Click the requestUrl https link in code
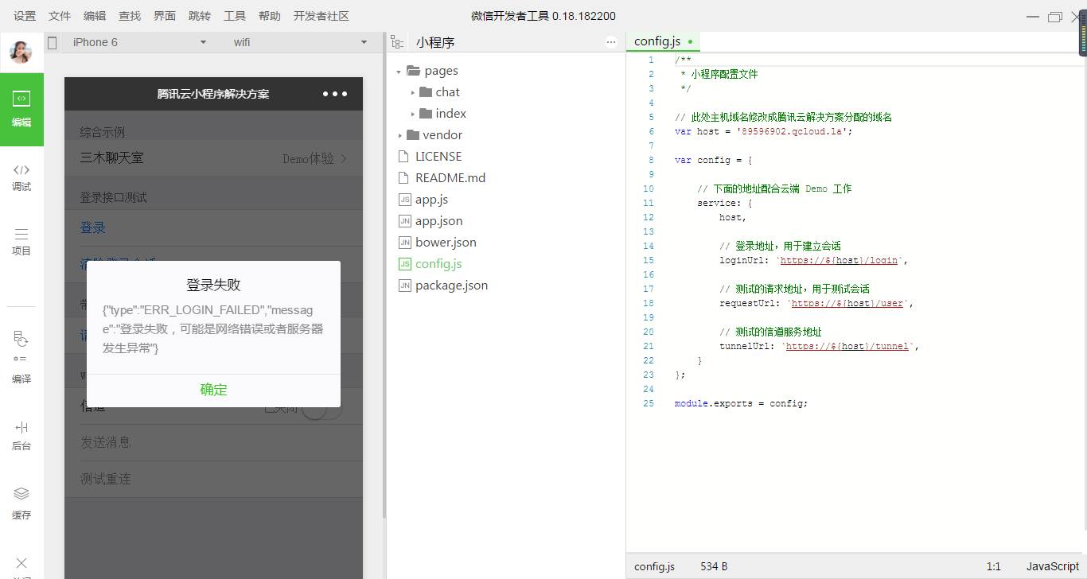The image size is (1087, 579). tap(847, 303)
